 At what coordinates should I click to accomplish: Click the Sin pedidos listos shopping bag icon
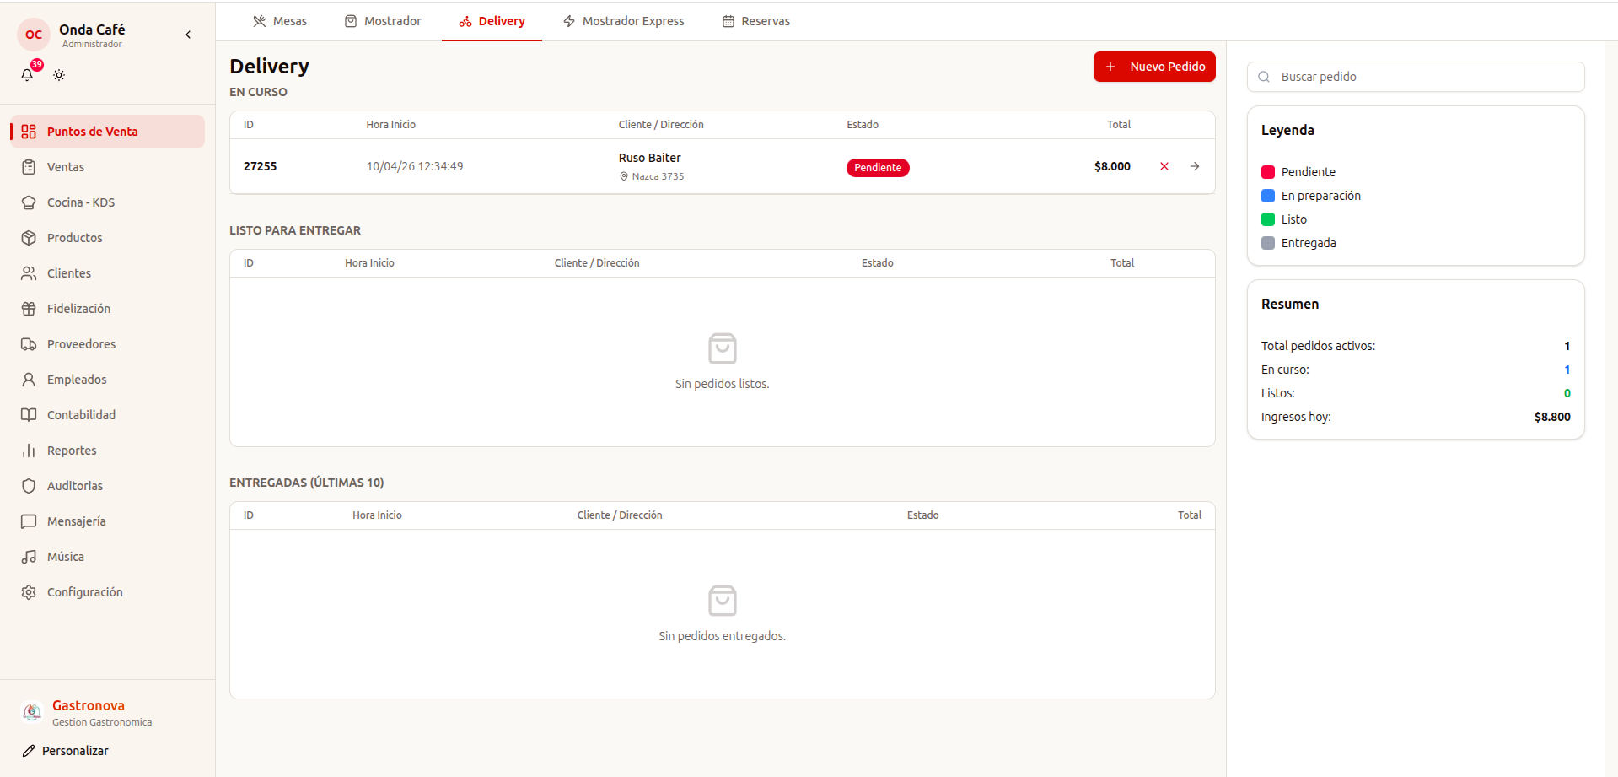coord(723,348)
